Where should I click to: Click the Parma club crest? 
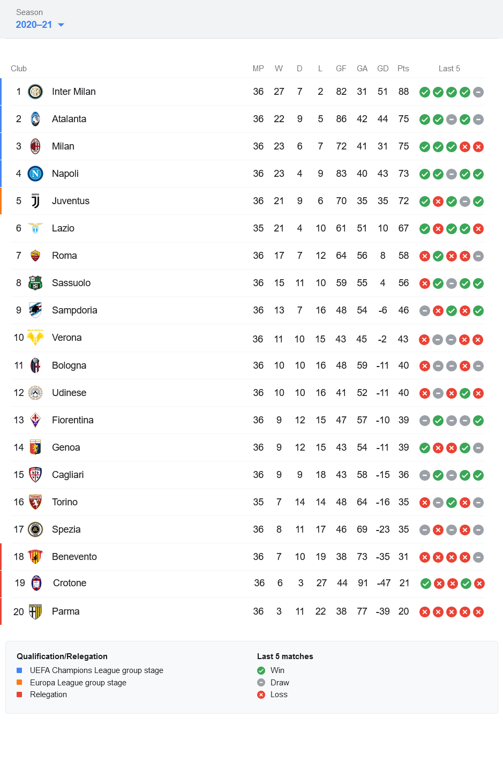click(x=35, y=611)
